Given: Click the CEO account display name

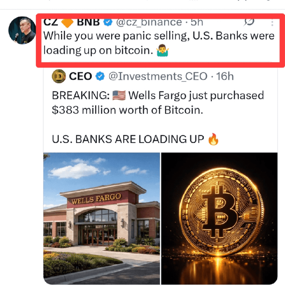Looking at the screenshot, I should pos(80,76).
